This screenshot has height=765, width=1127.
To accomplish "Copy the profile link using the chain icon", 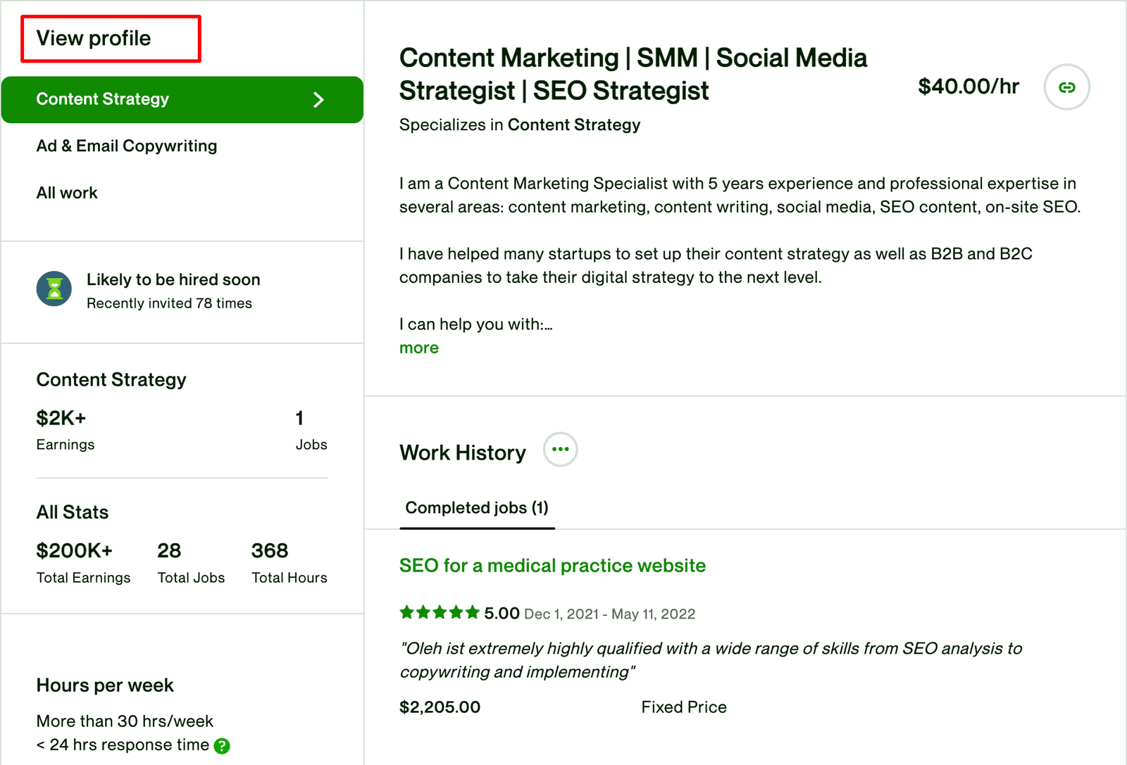I will [1066, 87].
